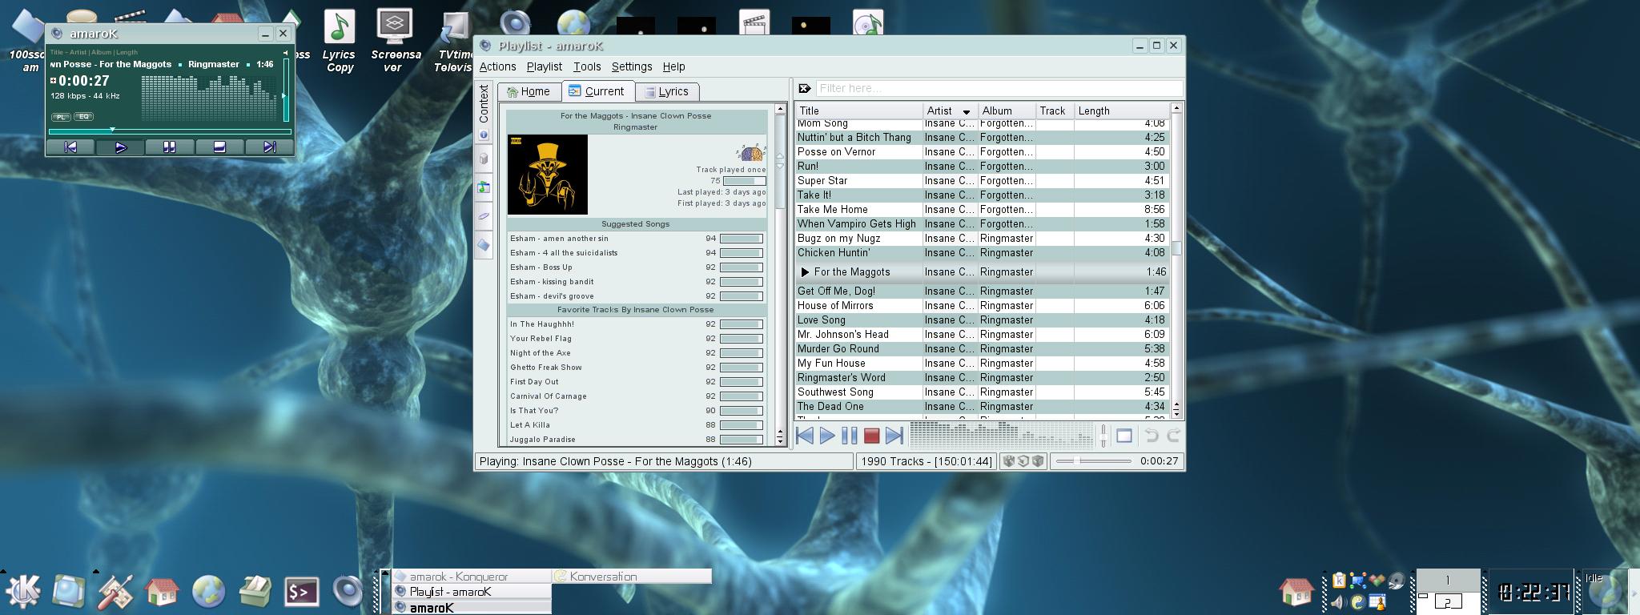This screenshot has height=615, width=1640.
Task: Click Play in the small amaroK player
Action: click(120, 147)
